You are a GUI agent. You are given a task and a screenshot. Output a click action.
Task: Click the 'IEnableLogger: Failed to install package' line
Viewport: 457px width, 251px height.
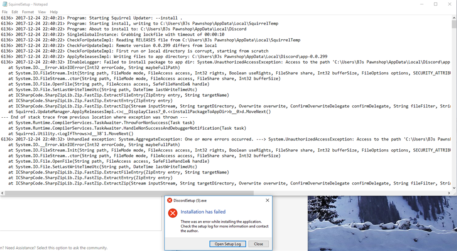225,62
